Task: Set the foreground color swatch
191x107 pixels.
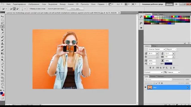Action: point(1,93)
